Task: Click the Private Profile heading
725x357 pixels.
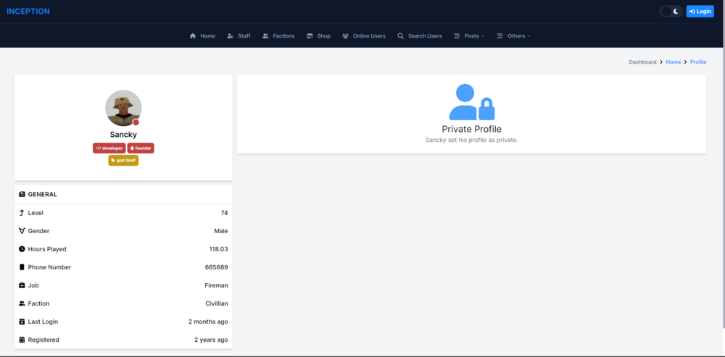Action: coord(472,130)
